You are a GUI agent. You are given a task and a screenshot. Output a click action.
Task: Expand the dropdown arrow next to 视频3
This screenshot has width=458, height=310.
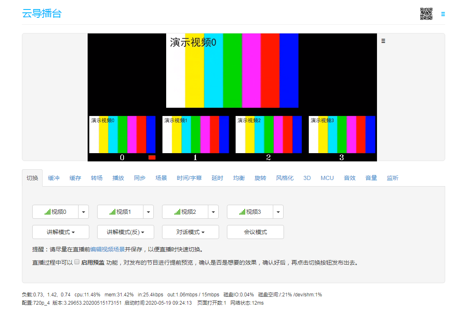click(278, 212)
